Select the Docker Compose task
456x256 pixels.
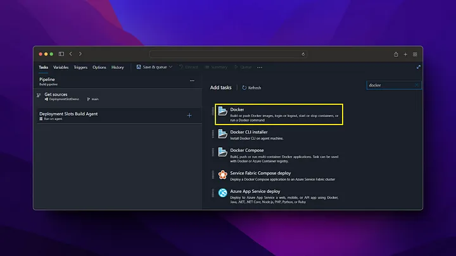click(279, 155)
